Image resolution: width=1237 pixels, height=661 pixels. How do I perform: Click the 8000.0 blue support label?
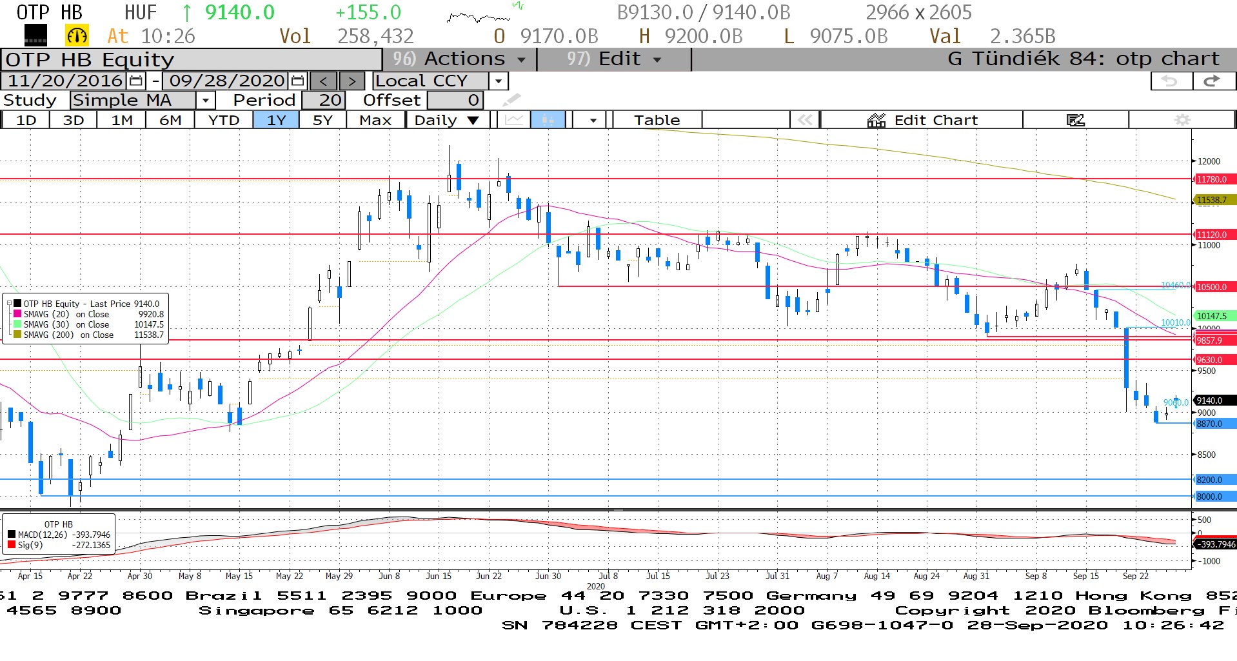[x=1214, y=497]
